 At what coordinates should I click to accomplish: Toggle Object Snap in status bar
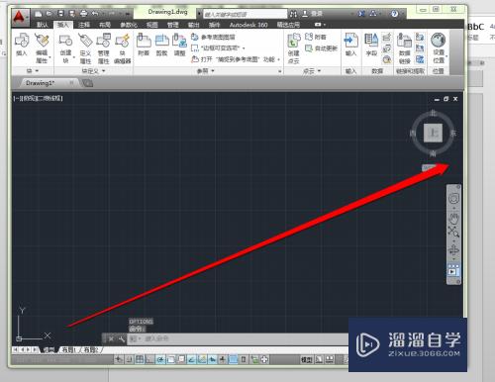pyautogui.click(x=171, y=359)
